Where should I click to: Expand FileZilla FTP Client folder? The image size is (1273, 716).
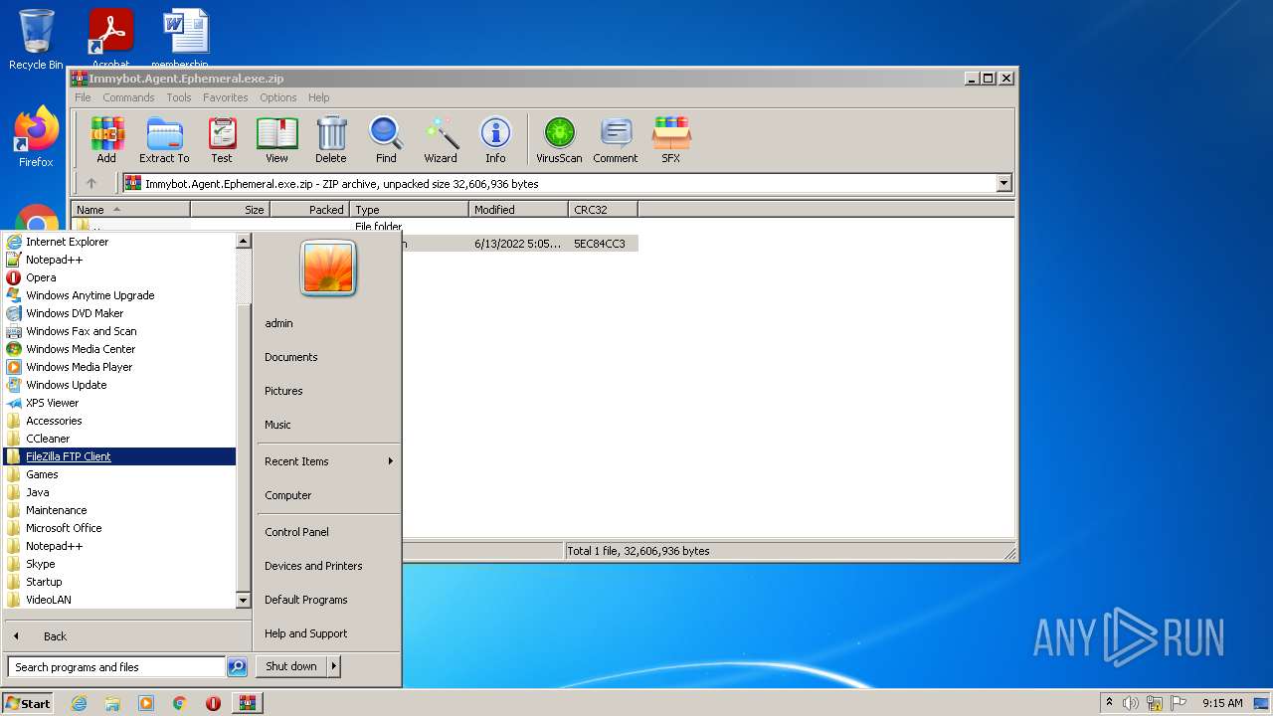coord(119,456)
